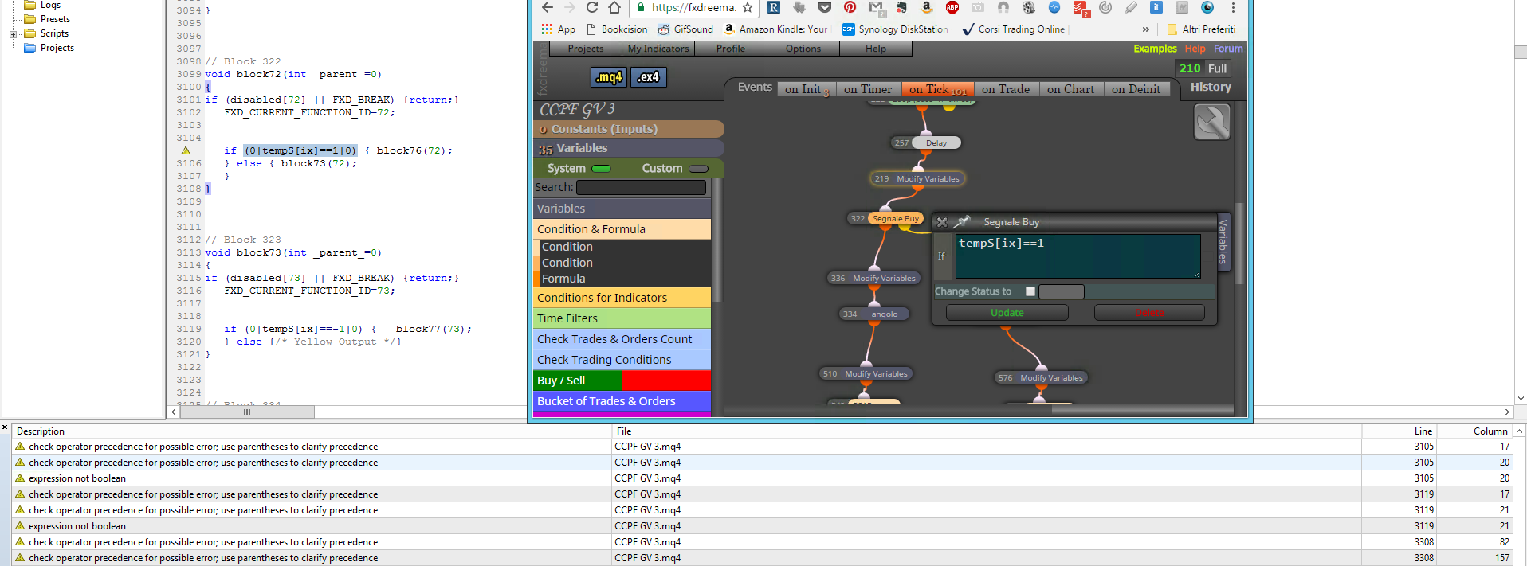This screenshot has width=1527, height=566.
Task: Click the pin icon in Segnale Buy dialog
Action: click(962, 221)
